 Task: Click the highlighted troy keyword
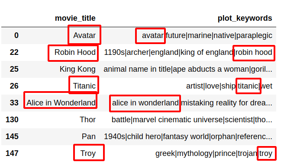(266, 154)
